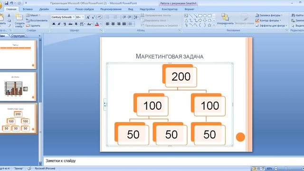Expand the SmartArt text pane arrow
This screenshot has height=171, width=304.
(x=105, y=104)
